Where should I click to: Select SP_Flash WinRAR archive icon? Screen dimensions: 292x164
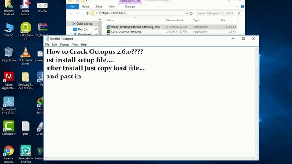(42, 30)
